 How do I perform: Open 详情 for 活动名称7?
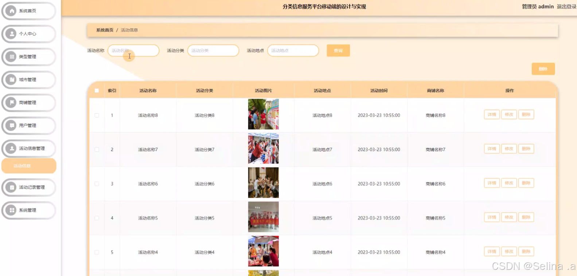[492, 149]
